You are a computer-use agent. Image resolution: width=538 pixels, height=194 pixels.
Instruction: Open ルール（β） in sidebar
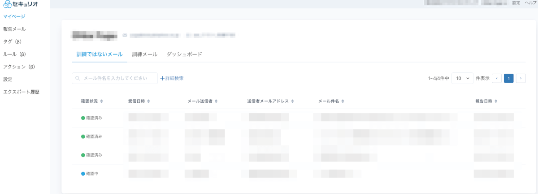(15, 54)
